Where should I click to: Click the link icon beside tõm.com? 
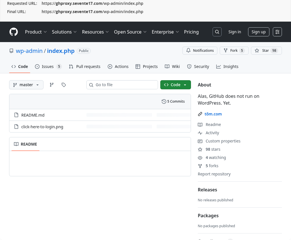200,114
